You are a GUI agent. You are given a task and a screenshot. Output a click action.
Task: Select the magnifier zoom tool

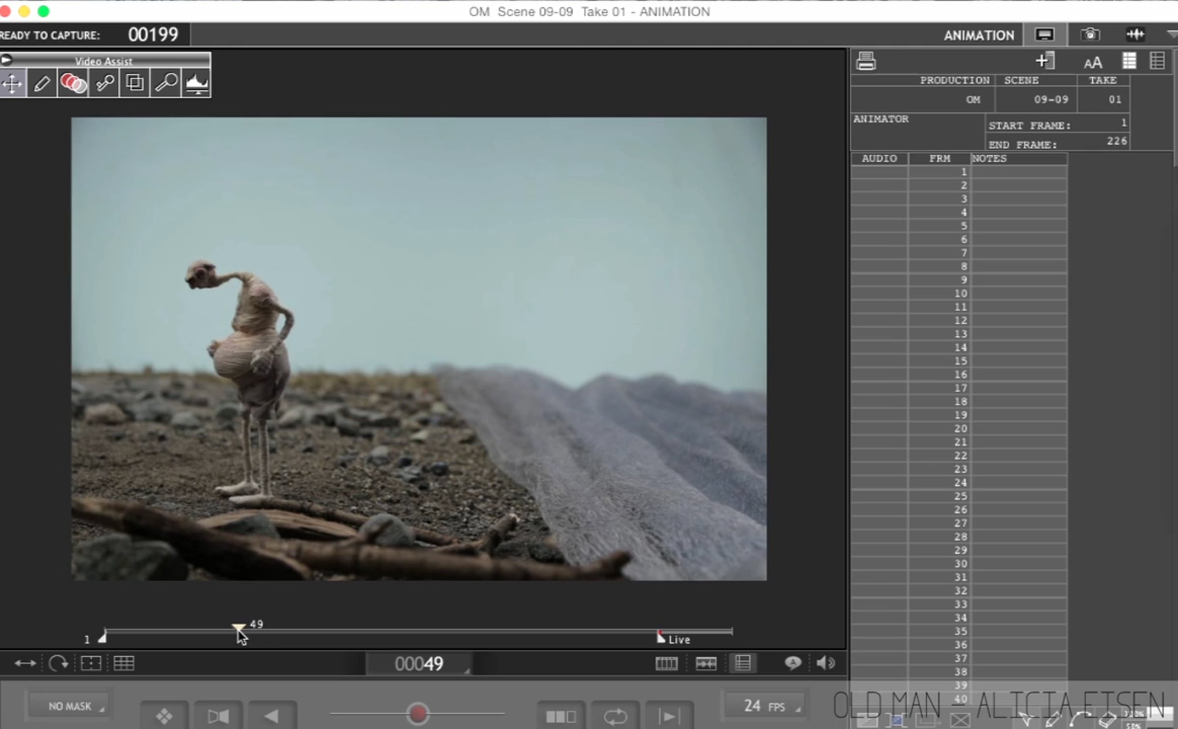point(166,83)
